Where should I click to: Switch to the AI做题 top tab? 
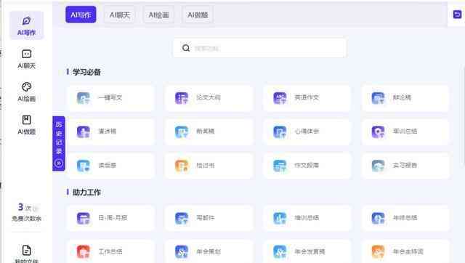198,15
